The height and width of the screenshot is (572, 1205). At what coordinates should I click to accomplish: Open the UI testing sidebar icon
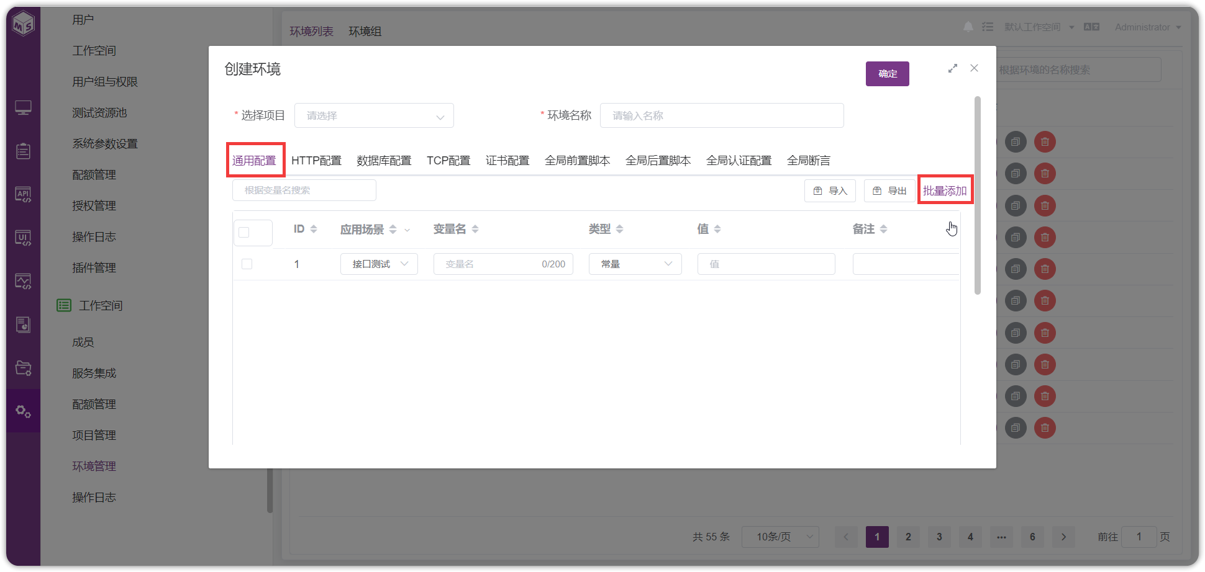(23, 238)
